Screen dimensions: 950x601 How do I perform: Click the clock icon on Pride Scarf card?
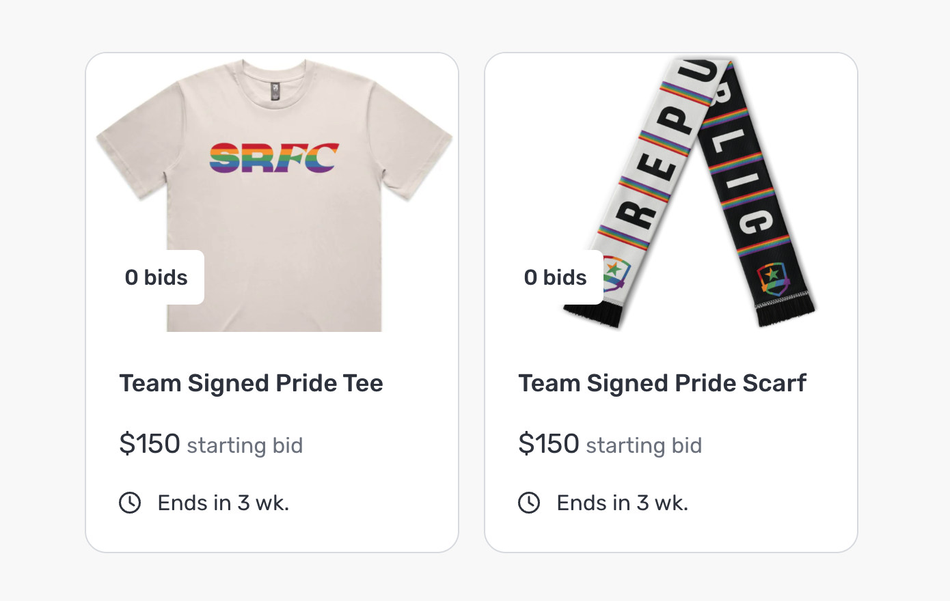point(529,503)
